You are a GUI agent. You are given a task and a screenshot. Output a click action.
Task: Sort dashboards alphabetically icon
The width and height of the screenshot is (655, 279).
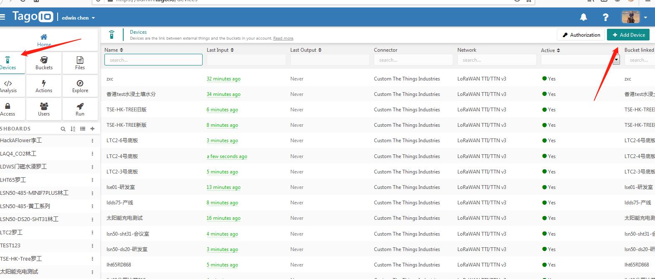(73, 129)
